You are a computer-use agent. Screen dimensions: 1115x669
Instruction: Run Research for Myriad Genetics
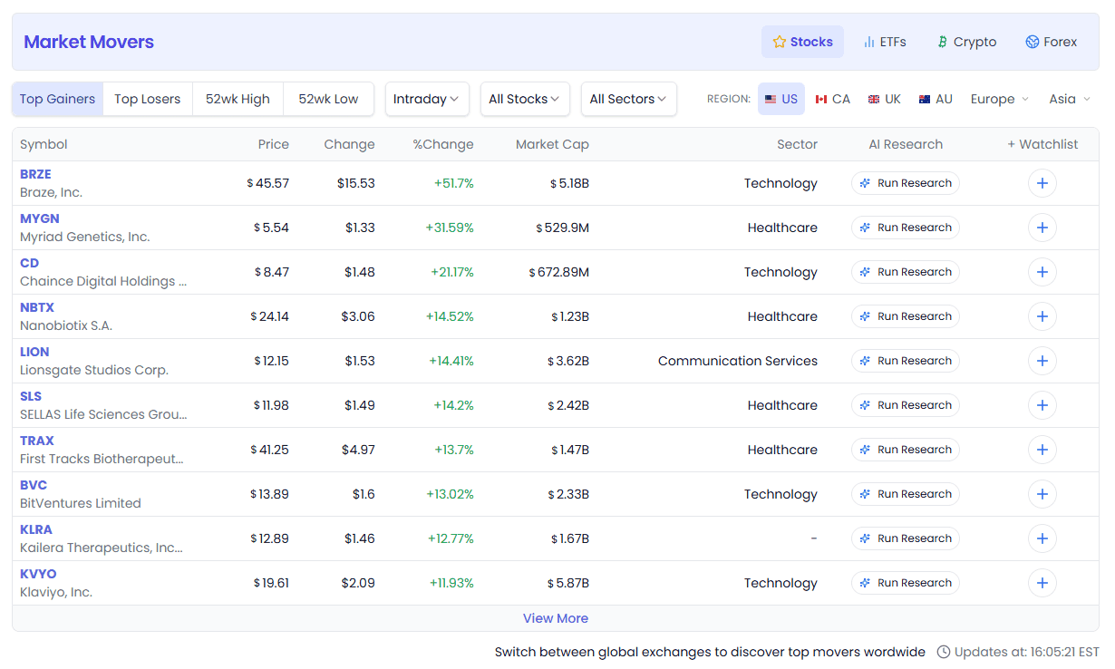906,228
